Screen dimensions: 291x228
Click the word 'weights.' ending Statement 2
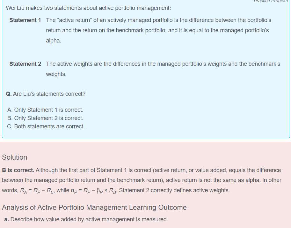(x=56, y=74)
